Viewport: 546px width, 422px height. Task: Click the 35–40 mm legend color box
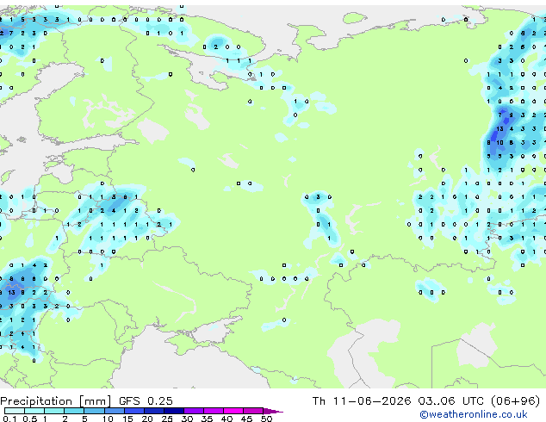[x=214, y=411]
